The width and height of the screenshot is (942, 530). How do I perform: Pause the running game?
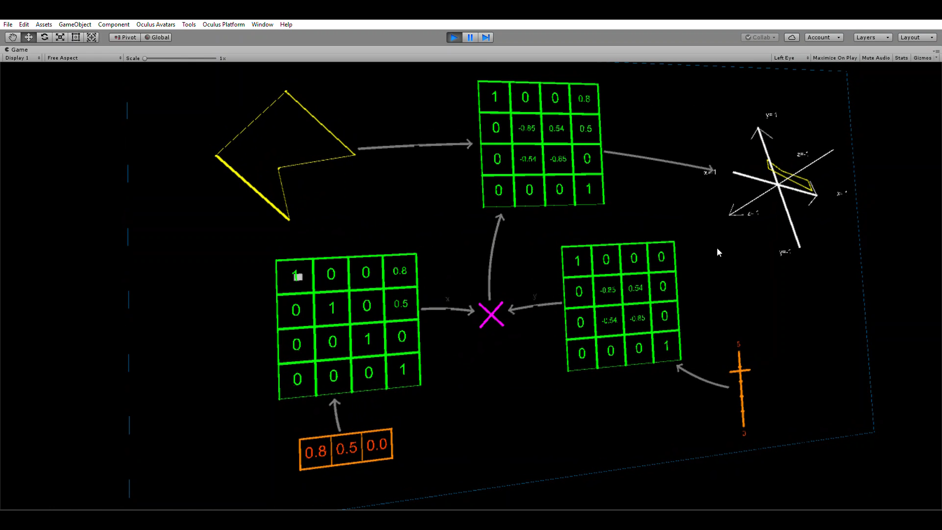pyautogui.click(x=470, y=37)
